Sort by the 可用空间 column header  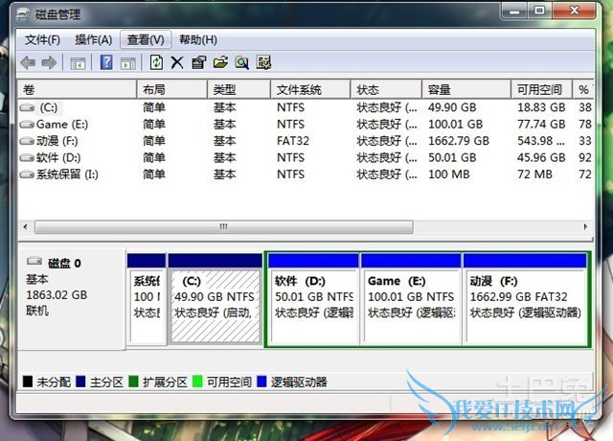pyautogui.click(x=542, y=89)
